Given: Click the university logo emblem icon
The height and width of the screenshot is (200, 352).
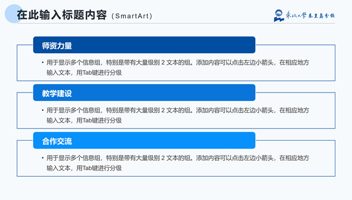Looking at the screenshot, I should point(279,16).
